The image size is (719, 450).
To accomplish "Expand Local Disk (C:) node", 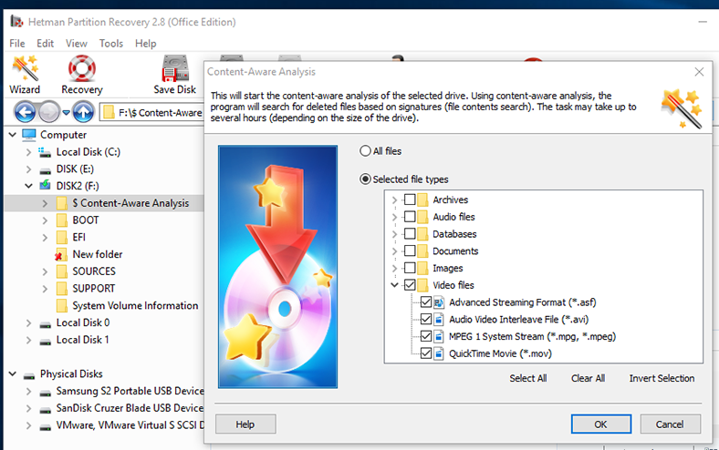I will [28, 152].
